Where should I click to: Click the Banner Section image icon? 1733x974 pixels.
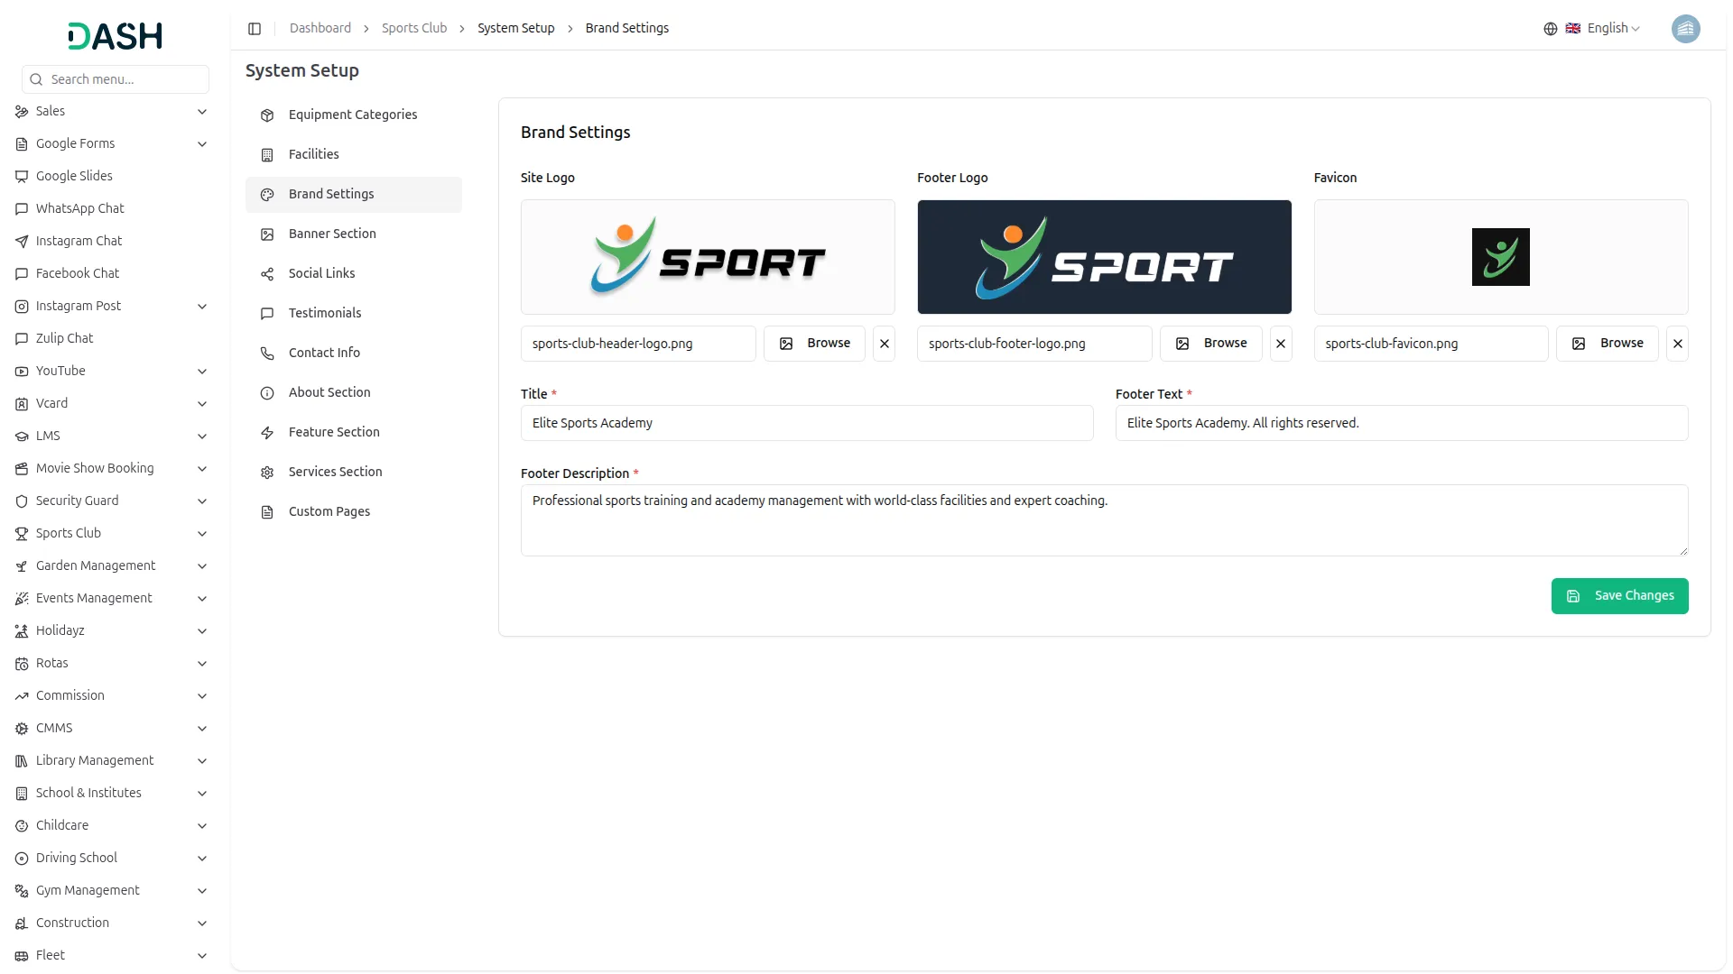tap(266, 234)
